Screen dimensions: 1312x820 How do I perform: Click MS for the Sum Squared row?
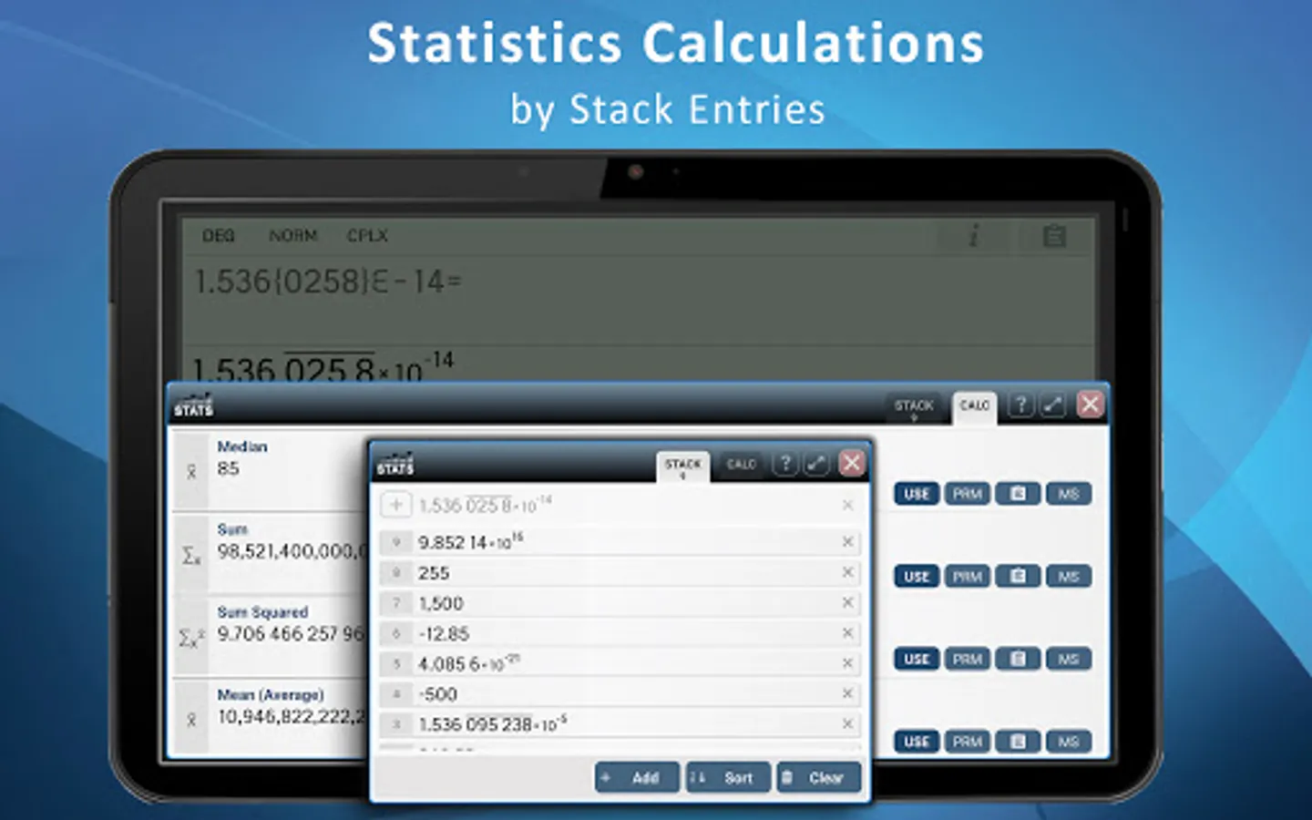[1069, 659]
